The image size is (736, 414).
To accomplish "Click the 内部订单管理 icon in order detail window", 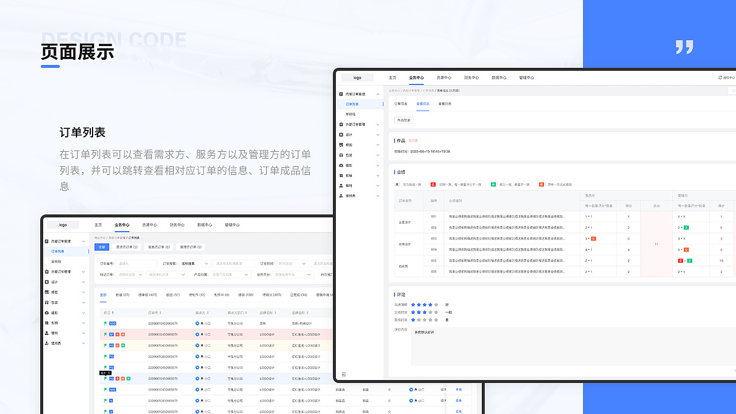I will click(341, 94).
